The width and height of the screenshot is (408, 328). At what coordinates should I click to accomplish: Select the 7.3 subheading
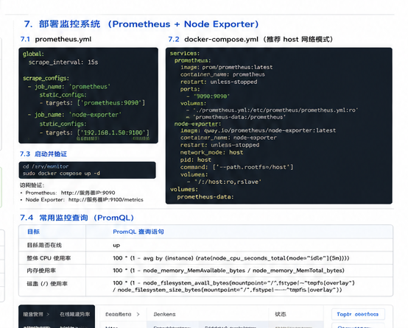43,154
